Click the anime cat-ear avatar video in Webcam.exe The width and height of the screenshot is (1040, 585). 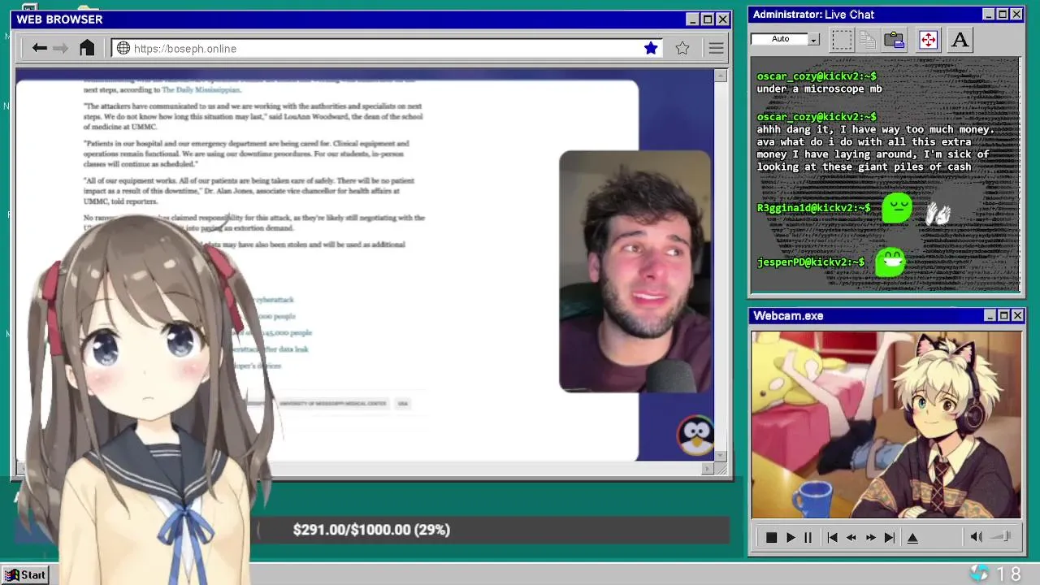886,424
